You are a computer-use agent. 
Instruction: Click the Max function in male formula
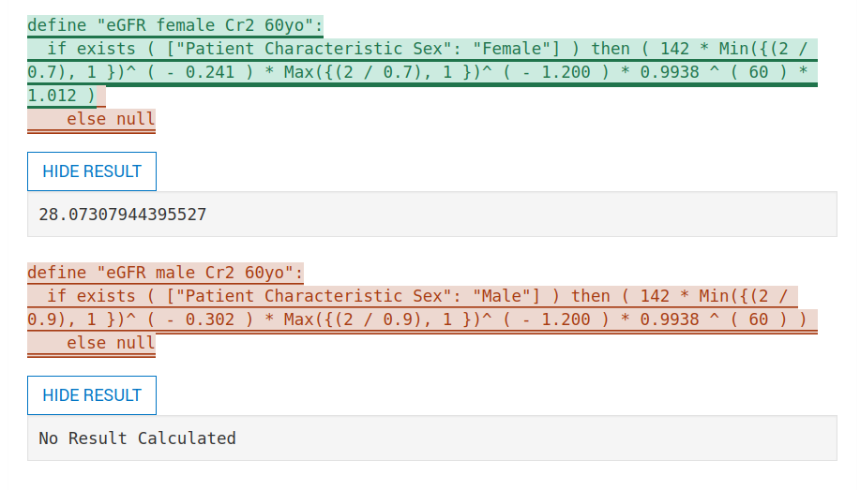[298, 320]
